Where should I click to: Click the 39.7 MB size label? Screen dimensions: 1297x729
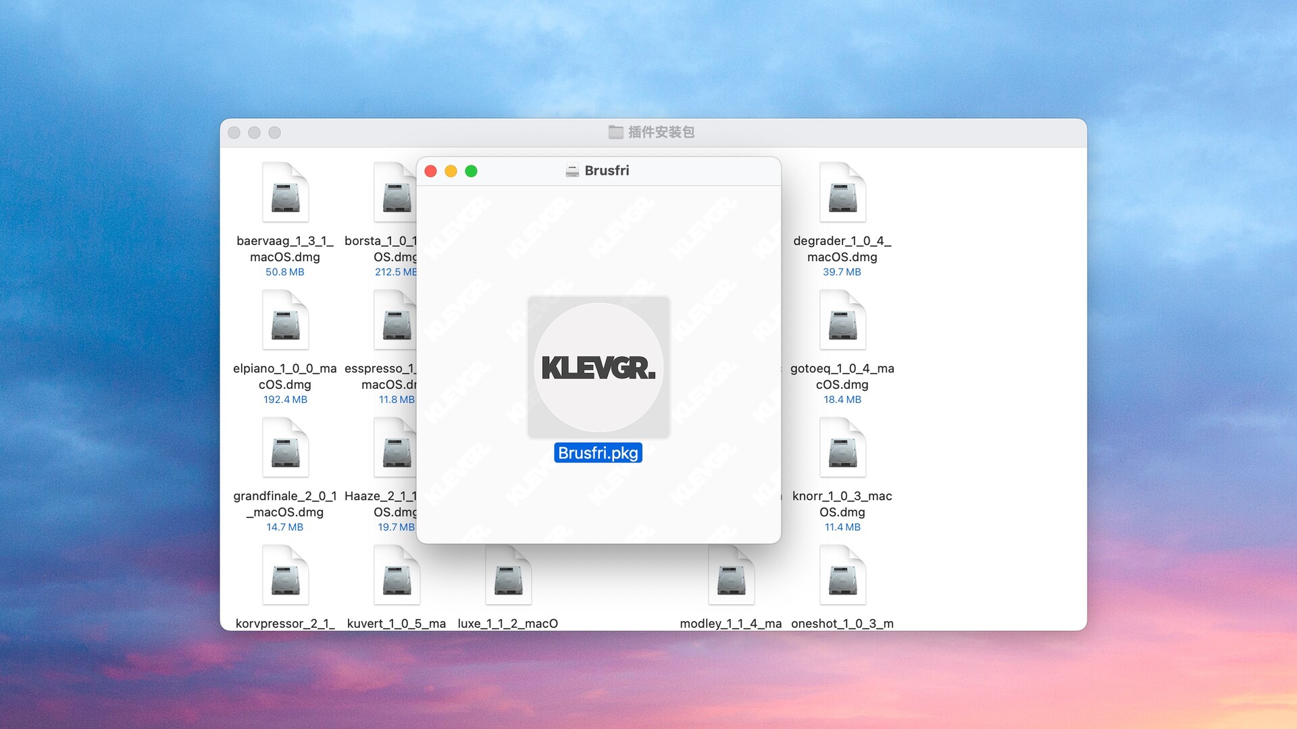pyautogui.click(x=842, y=272)
